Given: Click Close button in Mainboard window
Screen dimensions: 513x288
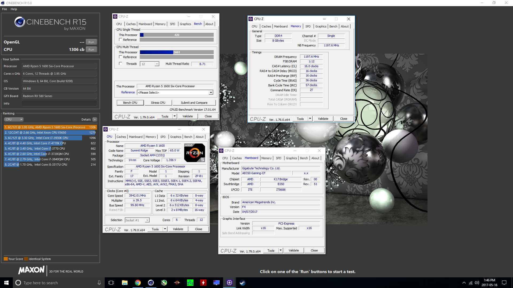Looking at the screenshot, I should click(x=314, y=250).
